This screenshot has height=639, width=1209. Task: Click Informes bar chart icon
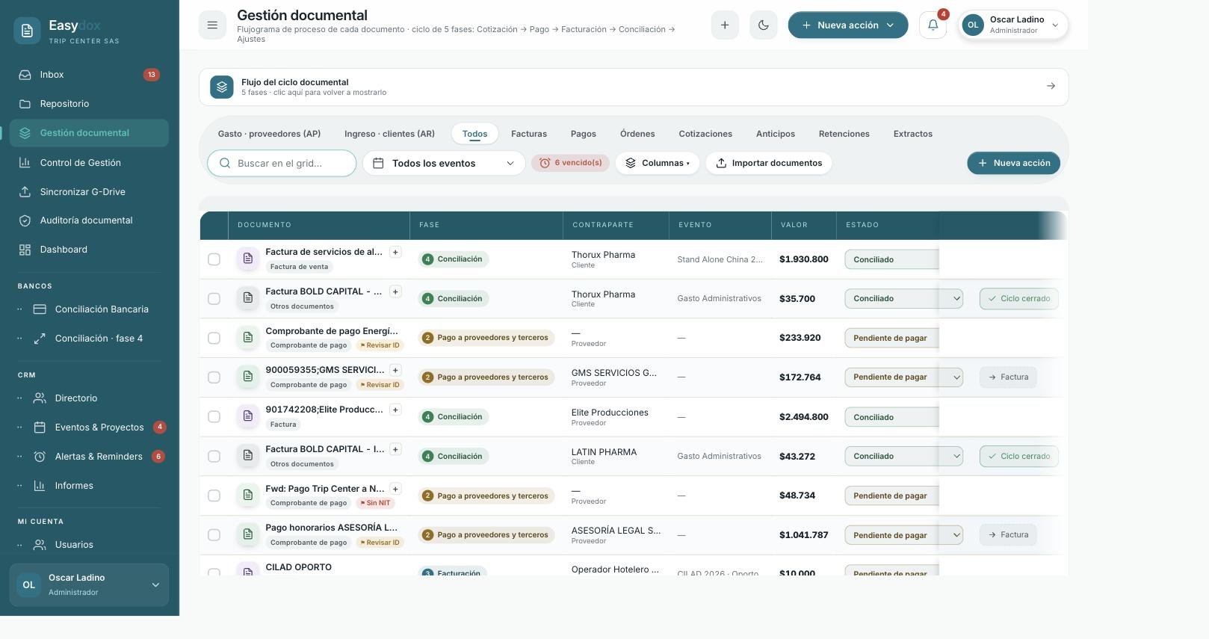(40, 485)
